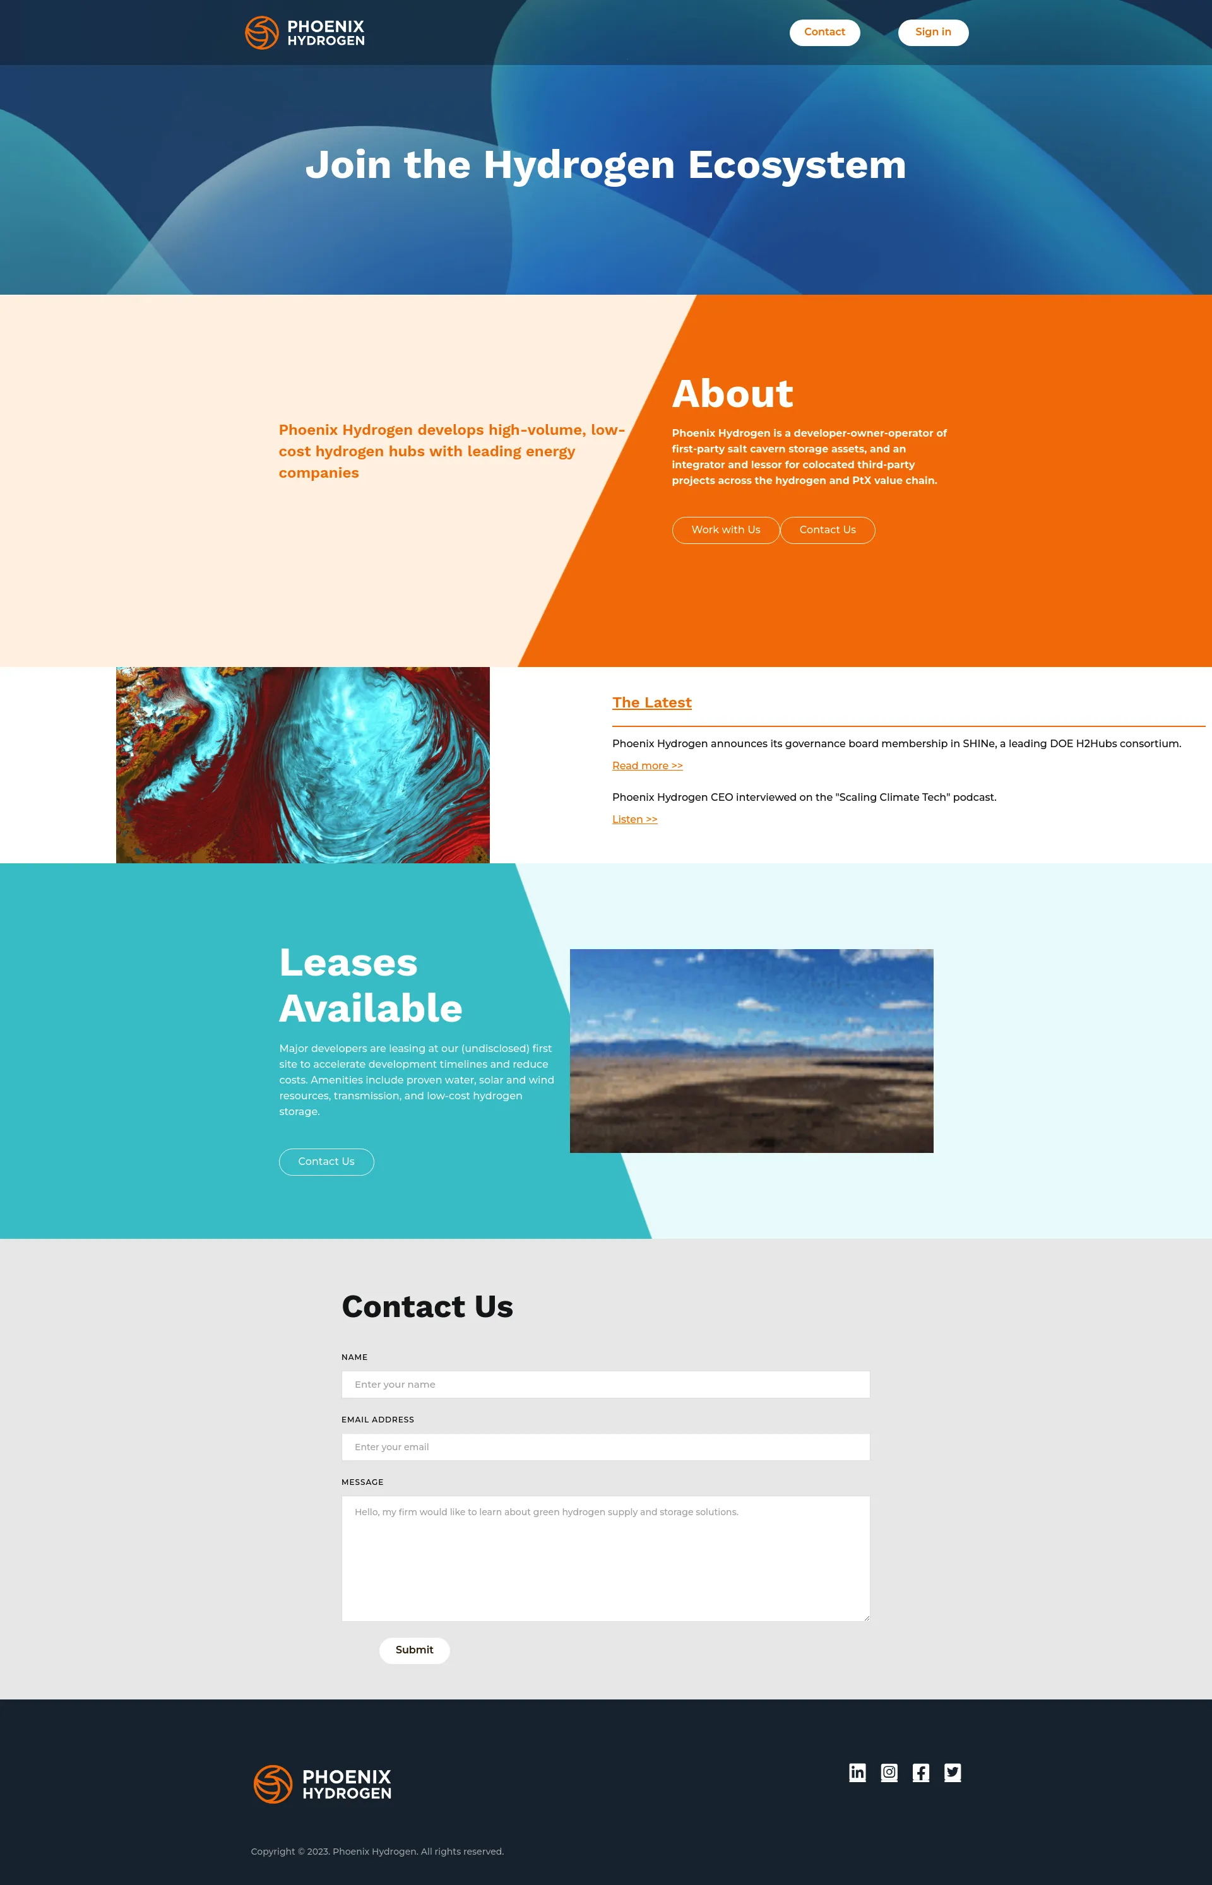Select the Name input field
This screenshot has height=1885, width=1212.
pos(606,1383)
